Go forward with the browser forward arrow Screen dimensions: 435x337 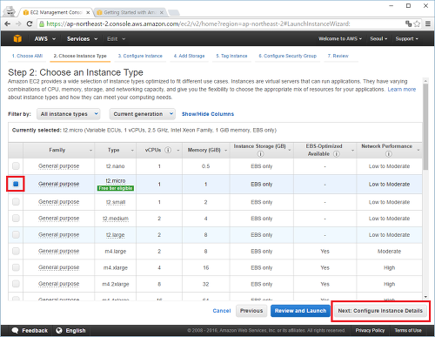(18, 24)
